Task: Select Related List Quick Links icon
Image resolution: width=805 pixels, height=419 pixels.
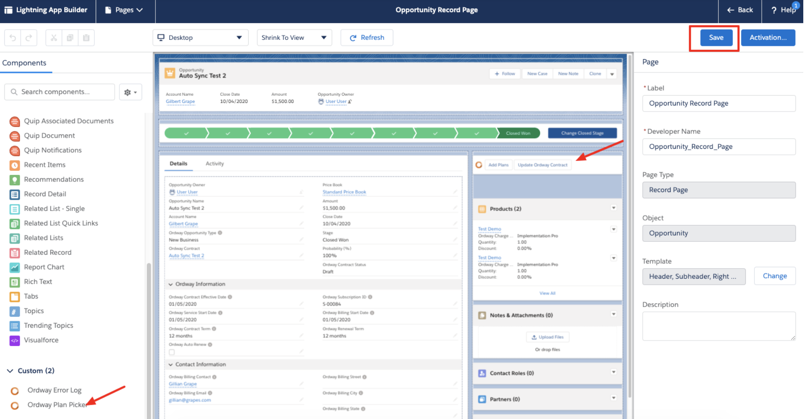Action: (x=15, y=223)
